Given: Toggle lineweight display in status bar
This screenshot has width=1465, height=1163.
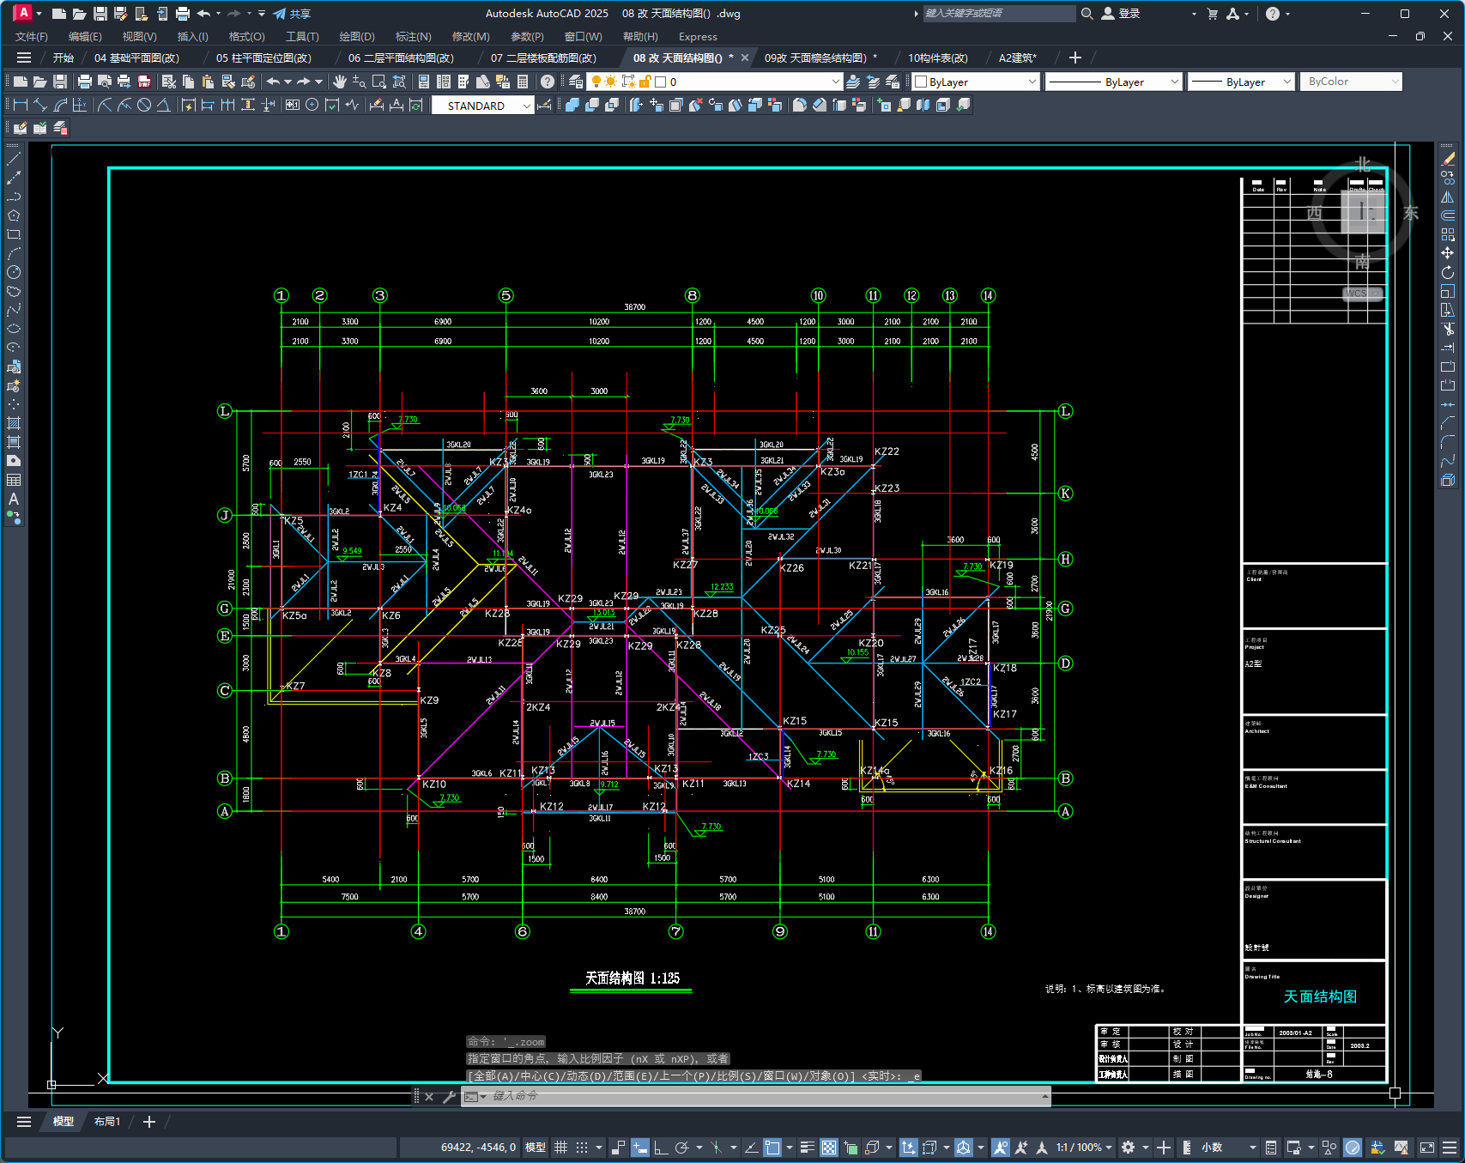Looking at the screenshot, I should [808, 1148].
